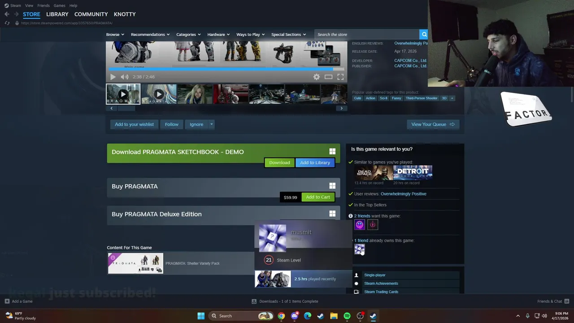Reload the store page
This screenshot has width=574, height=323.
7,23
